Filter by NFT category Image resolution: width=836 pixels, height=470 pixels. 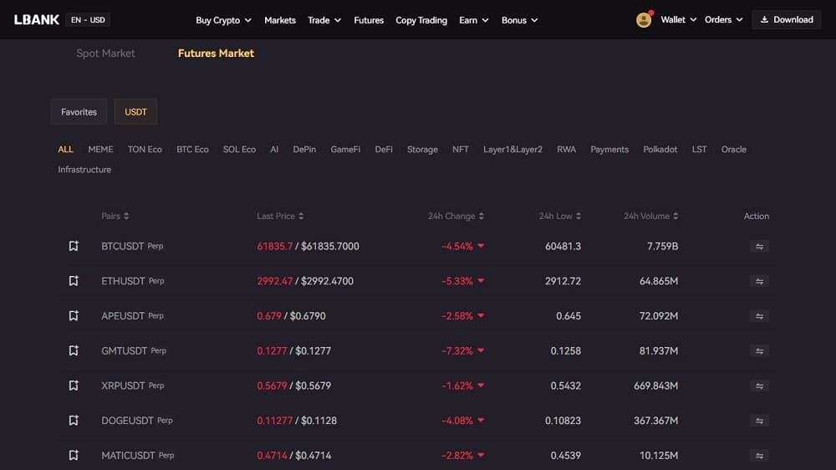pos(461,150)
